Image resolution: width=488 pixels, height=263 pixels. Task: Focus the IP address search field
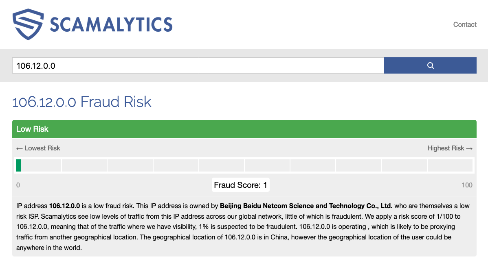click(198, 65)
